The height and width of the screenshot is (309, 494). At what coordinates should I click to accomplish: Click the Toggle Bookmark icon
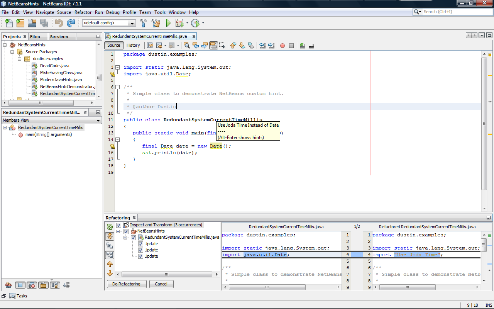click(x=251, y=46)
